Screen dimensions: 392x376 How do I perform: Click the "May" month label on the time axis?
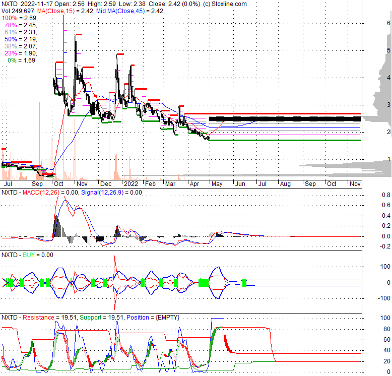[217, 184]
